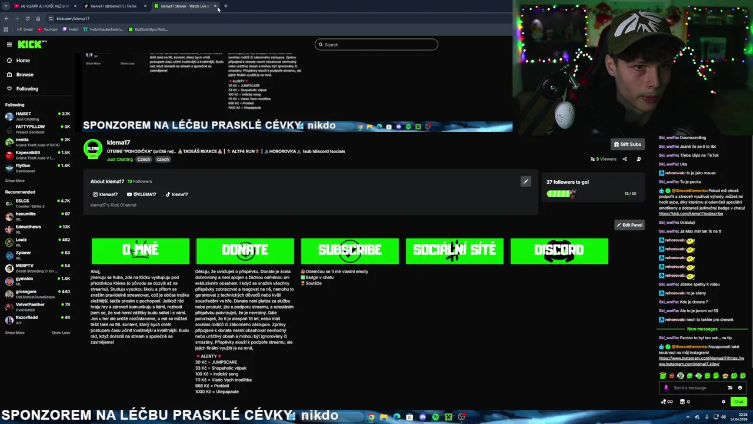Screen dimensions: 753x424
Task: Click the SUBSCRIBE panel banner
Action: coord(350,251)
